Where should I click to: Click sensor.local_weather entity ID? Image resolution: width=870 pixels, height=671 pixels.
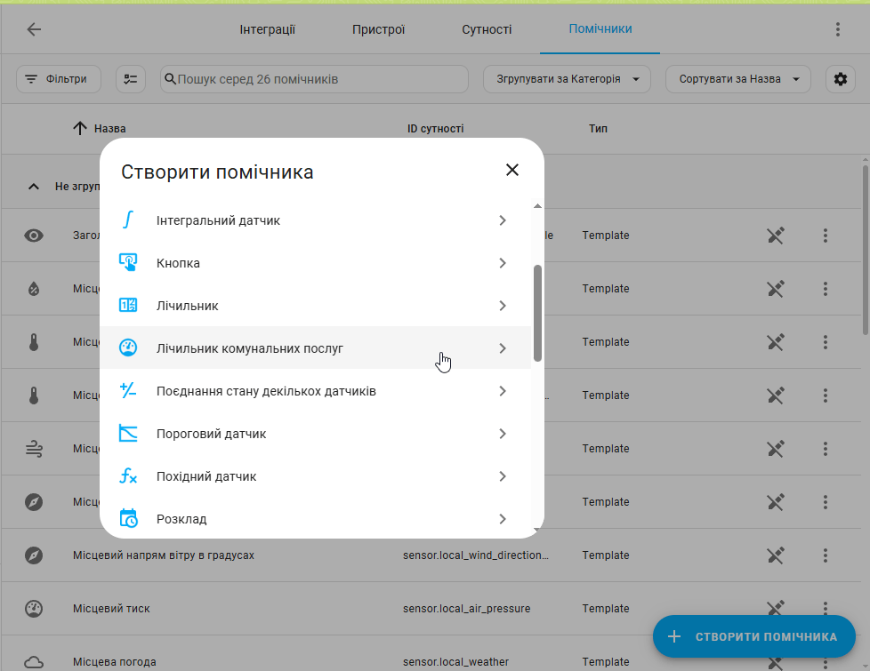[456, 661]
